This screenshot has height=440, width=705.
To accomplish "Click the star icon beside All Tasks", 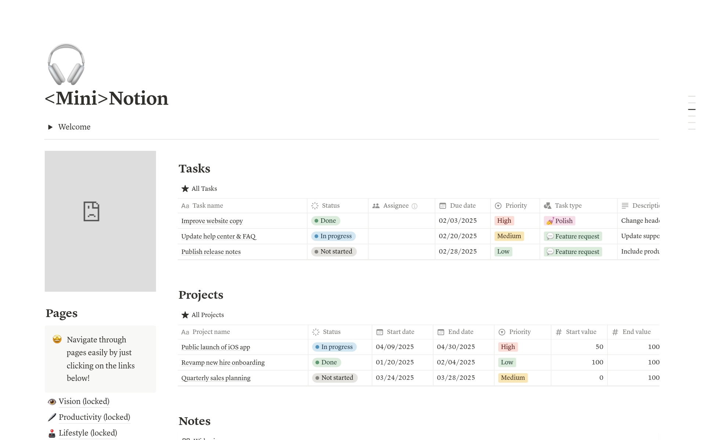I will [x=185, y=189].
